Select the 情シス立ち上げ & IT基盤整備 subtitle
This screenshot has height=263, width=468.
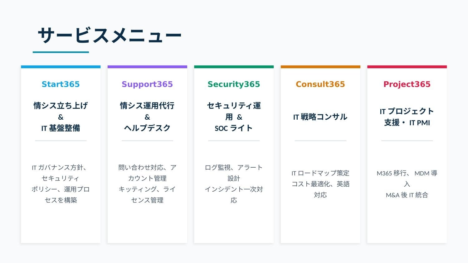(61, 117)
